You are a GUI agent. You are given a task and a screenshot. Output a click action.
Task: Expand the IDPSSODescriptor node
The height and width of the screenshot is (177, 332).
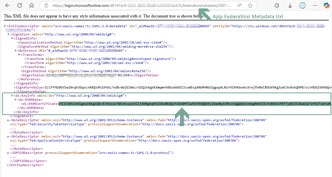[x=8, y=153]
